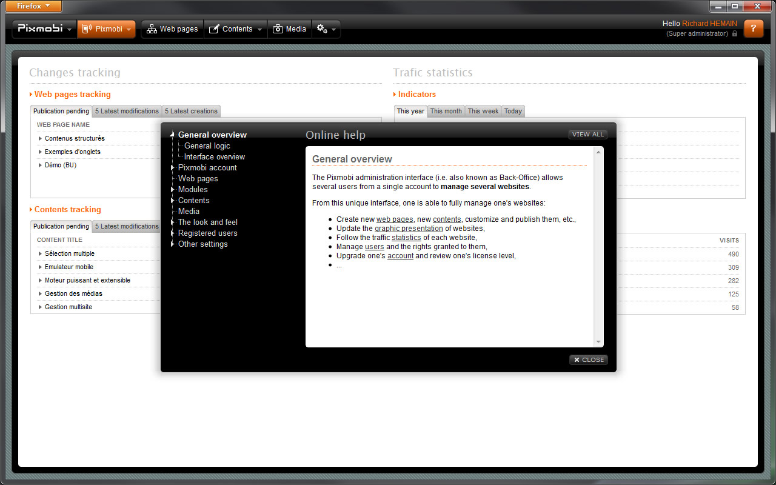The width and height of the screenshot is (776, 485).
Task: Click the CONTENT TITLE column header
Action: pyautogui.click(x=59, y=240)
